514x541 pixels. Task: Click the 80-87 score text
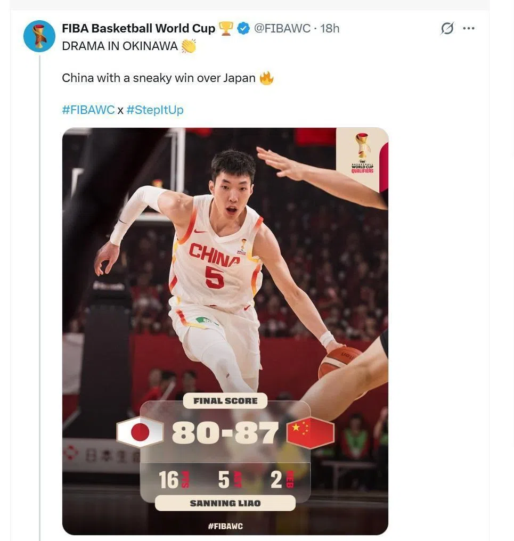(x=225, y=433)
